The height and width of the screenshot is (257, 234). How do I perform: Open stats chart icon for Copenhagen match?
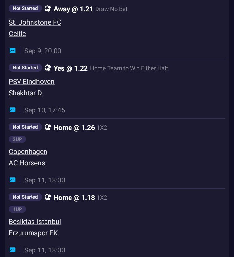13,180
